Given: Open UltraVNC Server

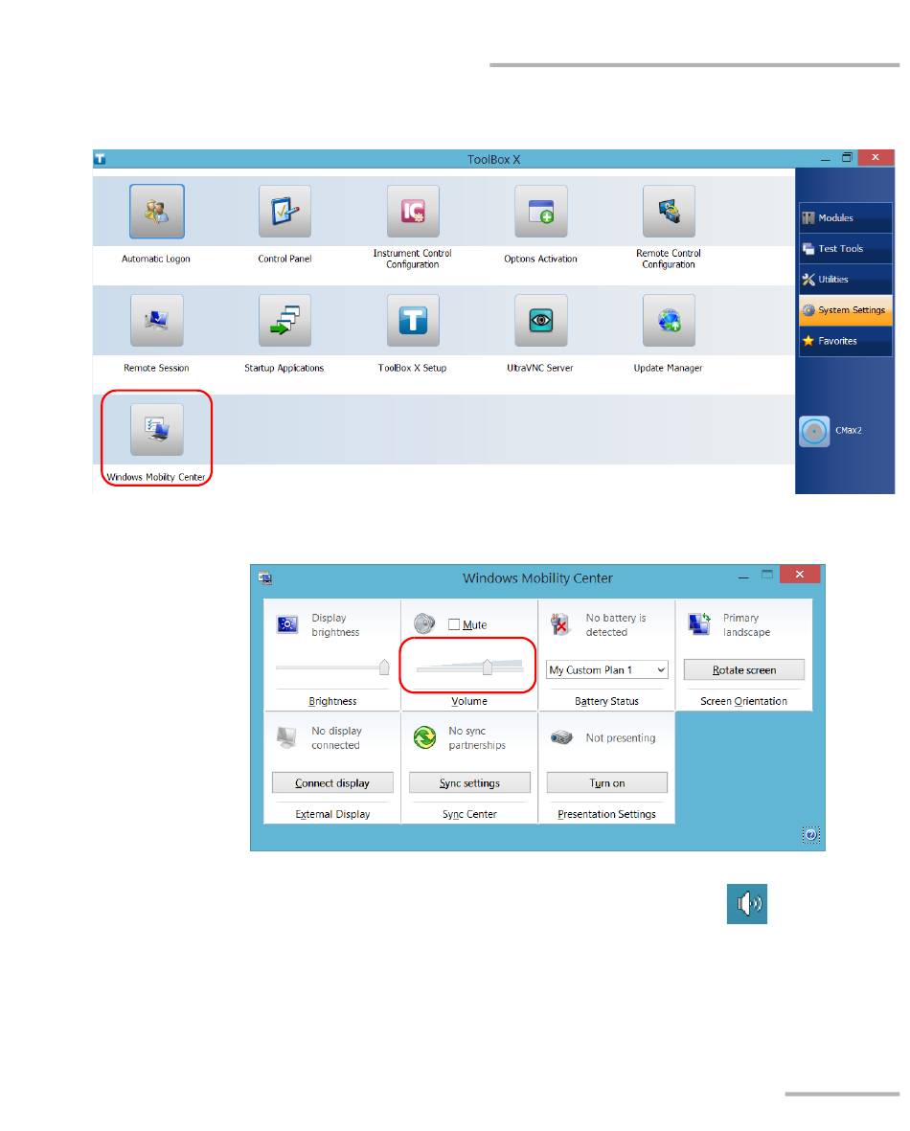Looking at the screenshot, I should (540, 320).
